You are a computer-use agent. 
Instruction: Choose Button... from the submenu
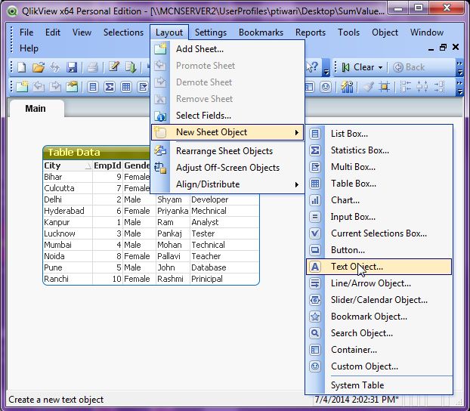pyautogui.click(x=379, y=250)
